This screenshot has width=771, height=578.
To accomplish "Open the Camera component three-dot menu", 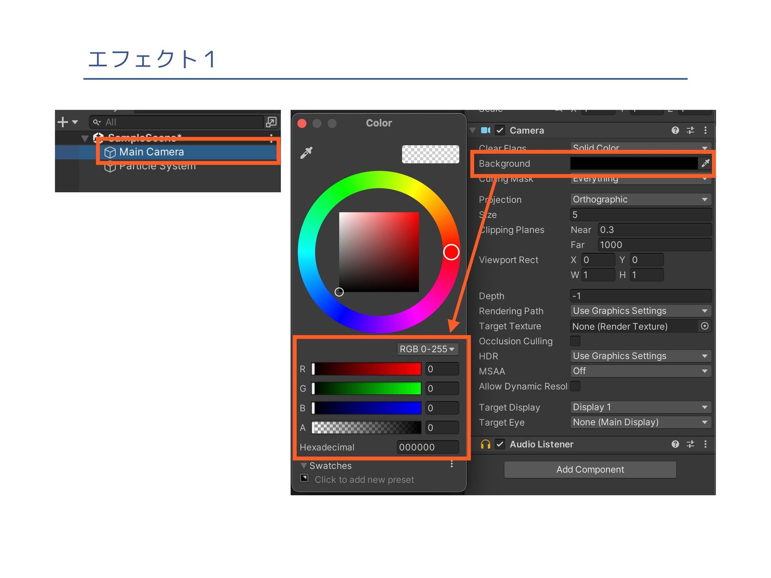I will click(705, 130).
